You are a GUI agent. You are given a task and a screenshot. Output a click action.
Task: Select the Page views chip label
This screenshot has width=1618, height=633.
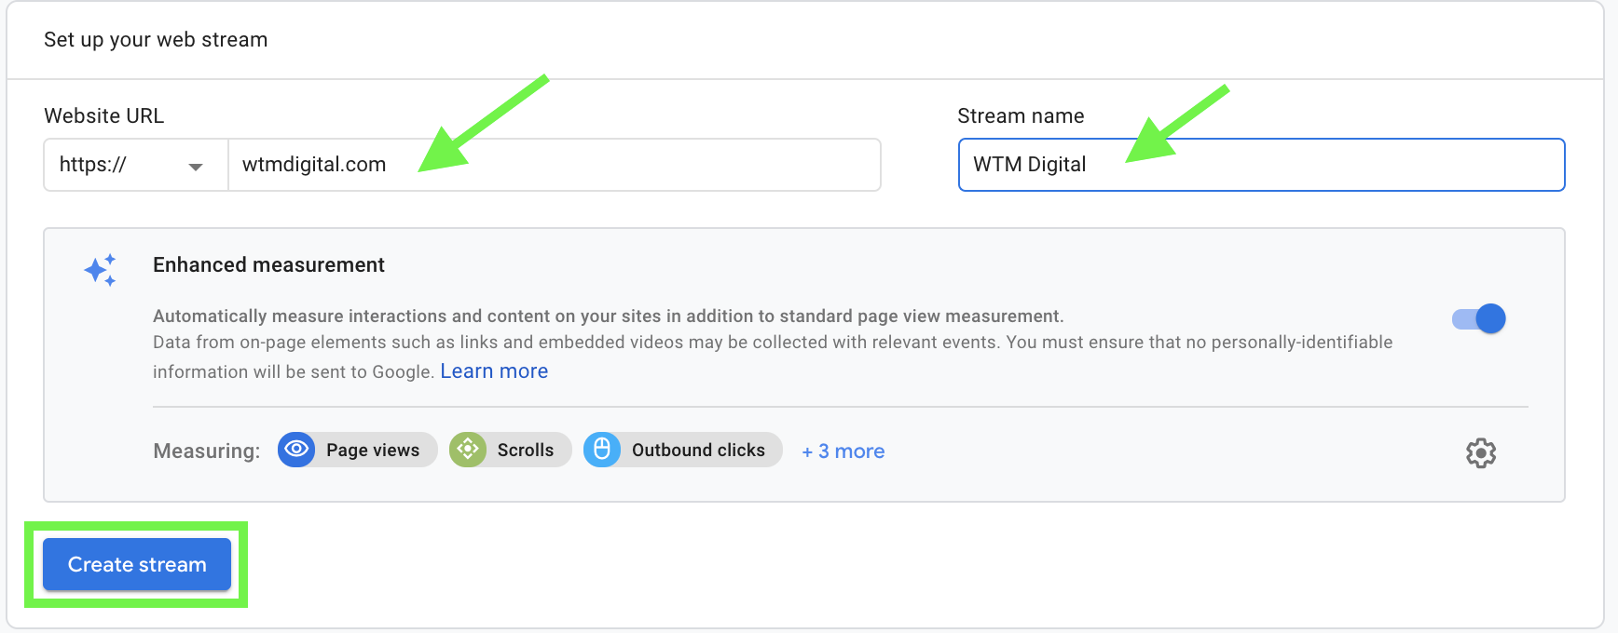pos(373,451)
